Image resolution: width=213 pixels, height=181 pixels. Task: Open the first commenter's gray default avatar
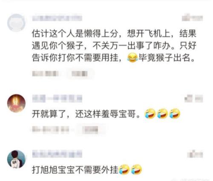pos(16,23)
